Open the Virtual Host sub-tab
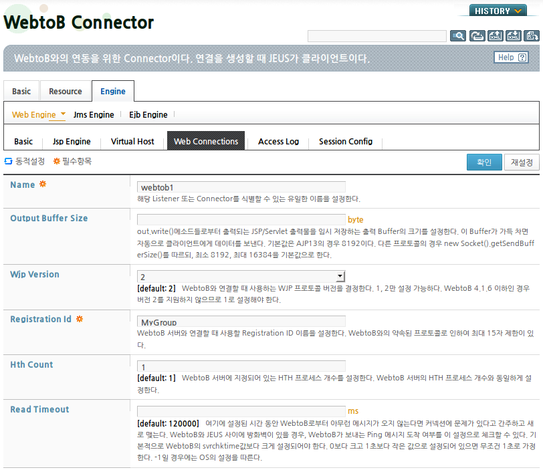Viewport: 543px width, 472px height. pos(132,141)
